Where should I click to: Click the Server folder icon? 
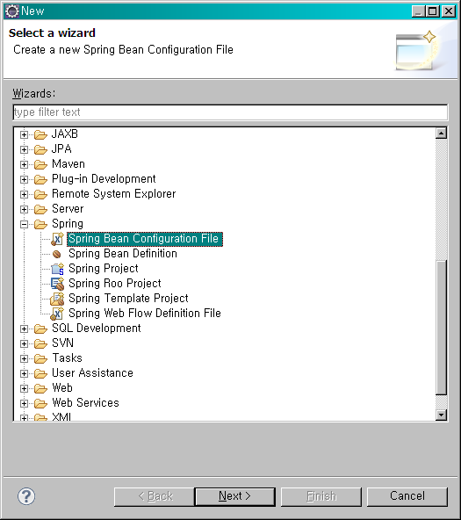pos(40,209)
